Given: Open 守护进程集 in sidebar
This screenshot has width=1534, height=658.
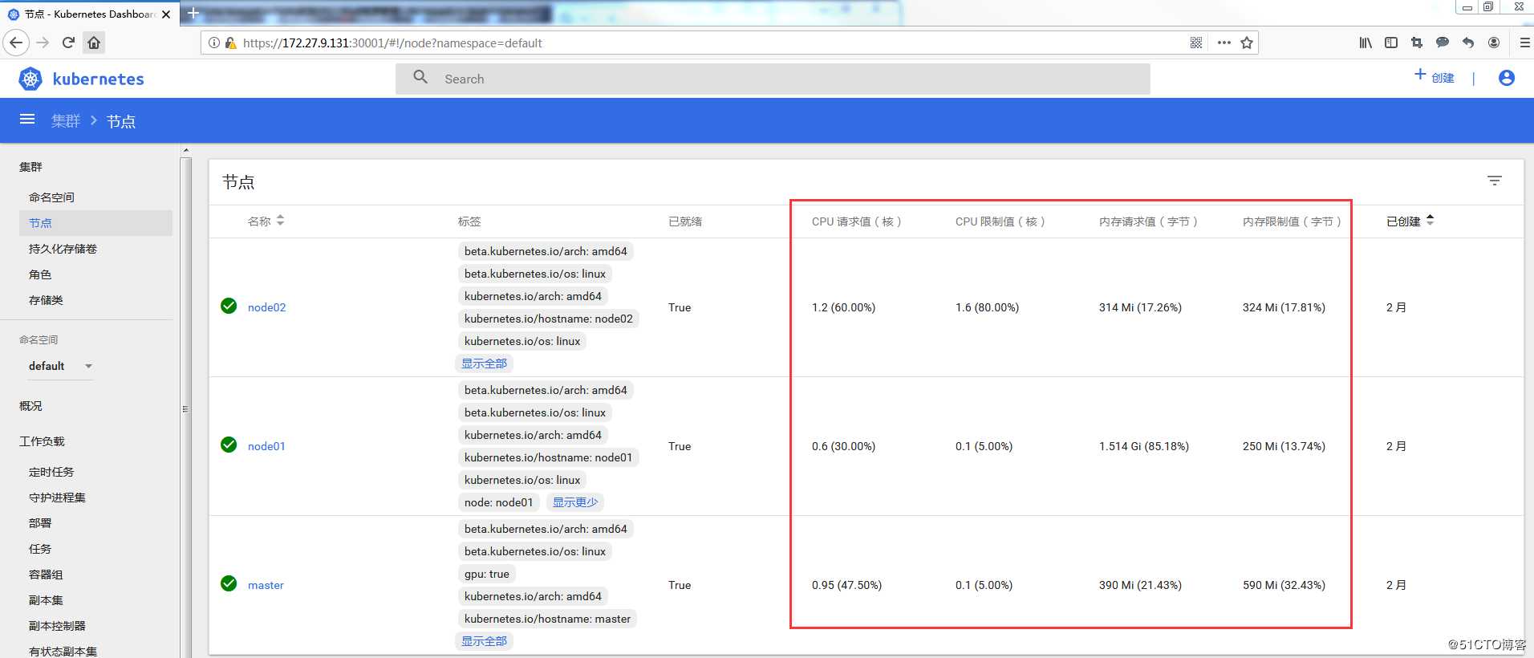Looking at the screenshot, I should coord(57,498).
